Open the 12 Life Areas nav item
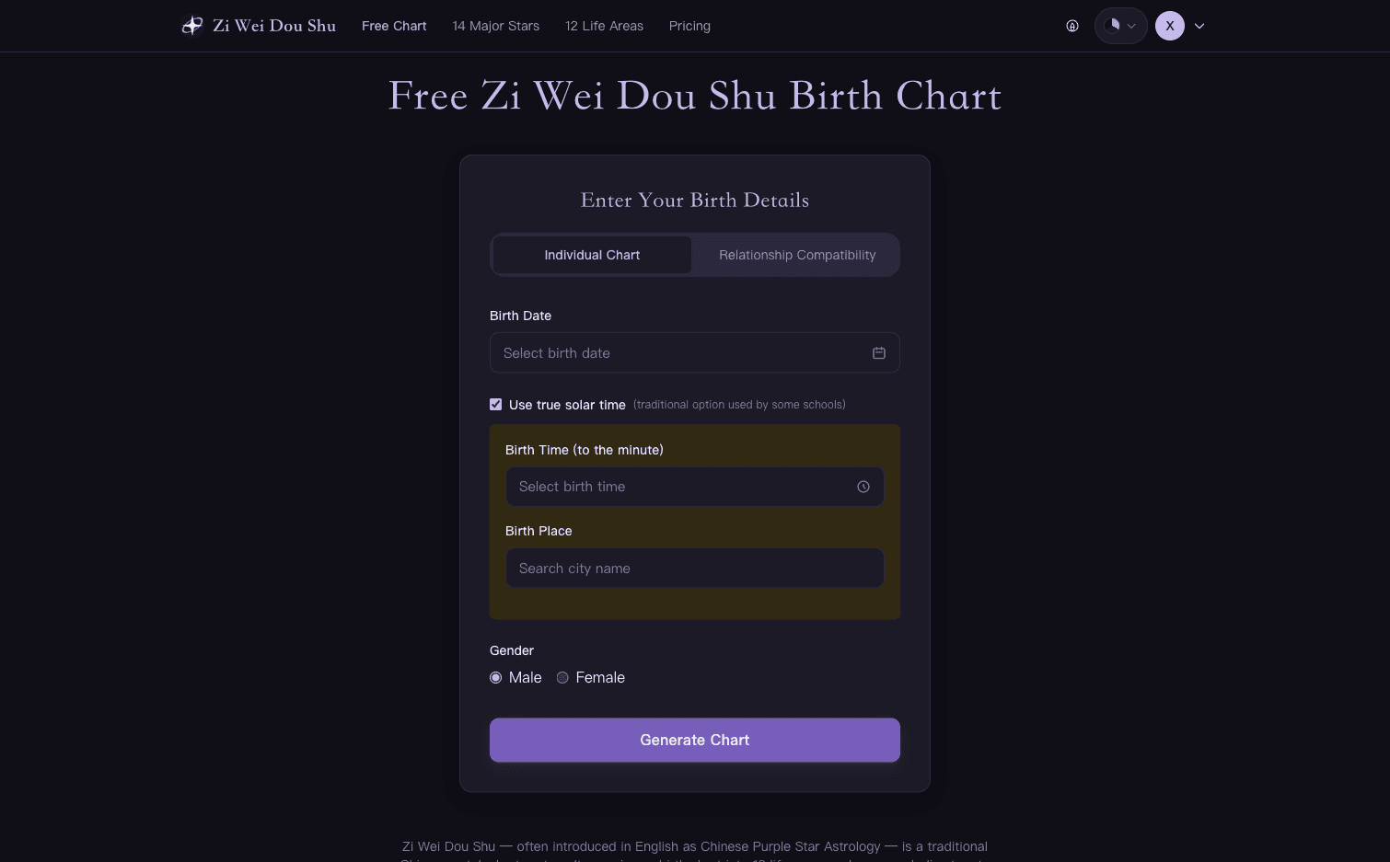1390x862 pixels. pos(605,26)
